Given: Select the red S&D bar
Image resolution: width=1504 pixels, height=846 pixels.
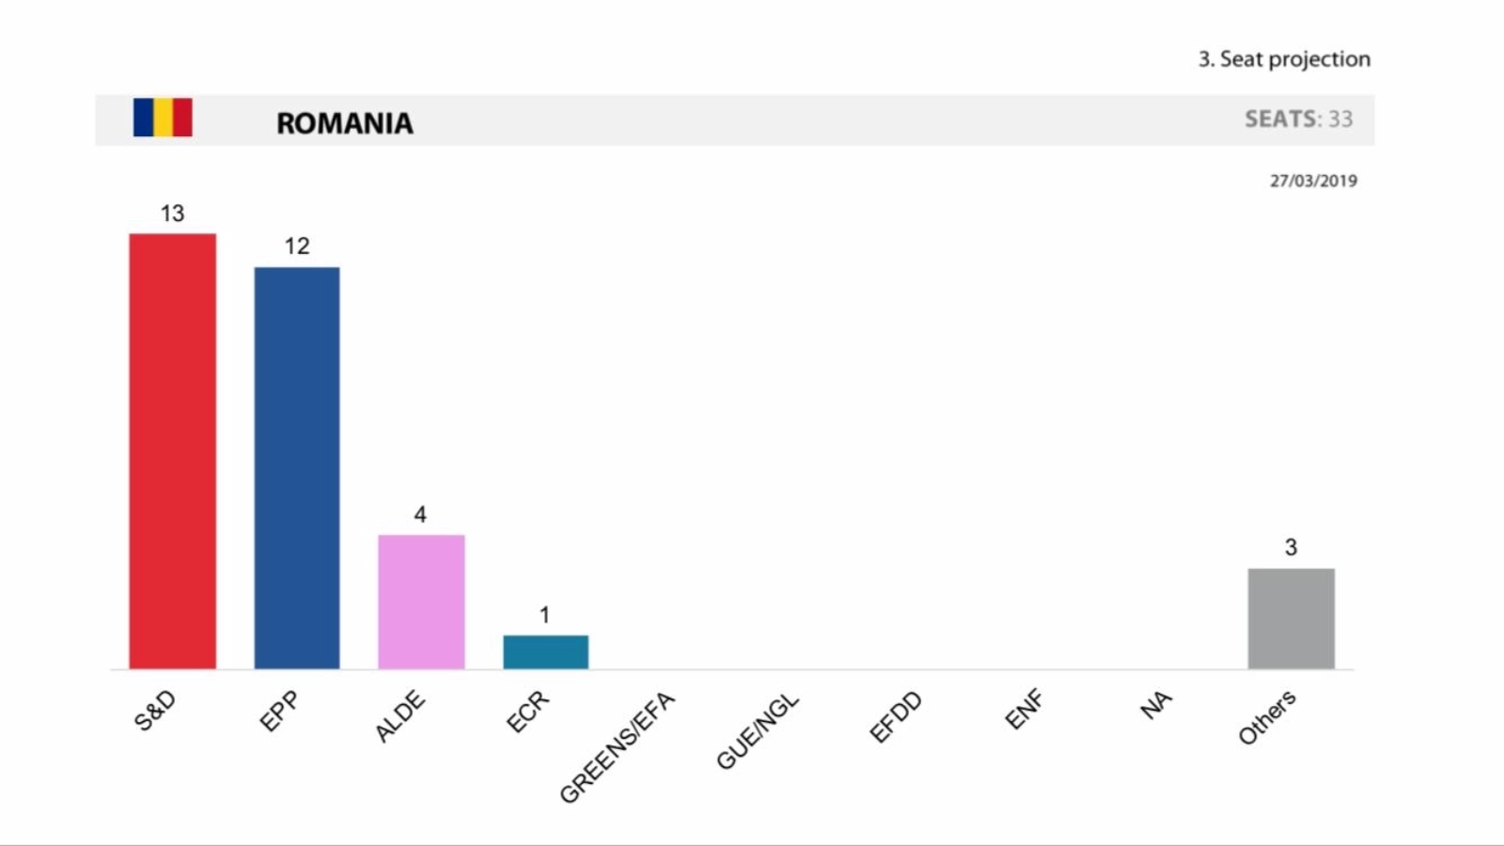Looking at the screenshot, I should (x=173, y=451).
